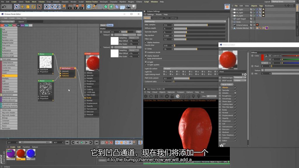
Task: Open Live Viewer settings gear
Action: coord(167,96)
